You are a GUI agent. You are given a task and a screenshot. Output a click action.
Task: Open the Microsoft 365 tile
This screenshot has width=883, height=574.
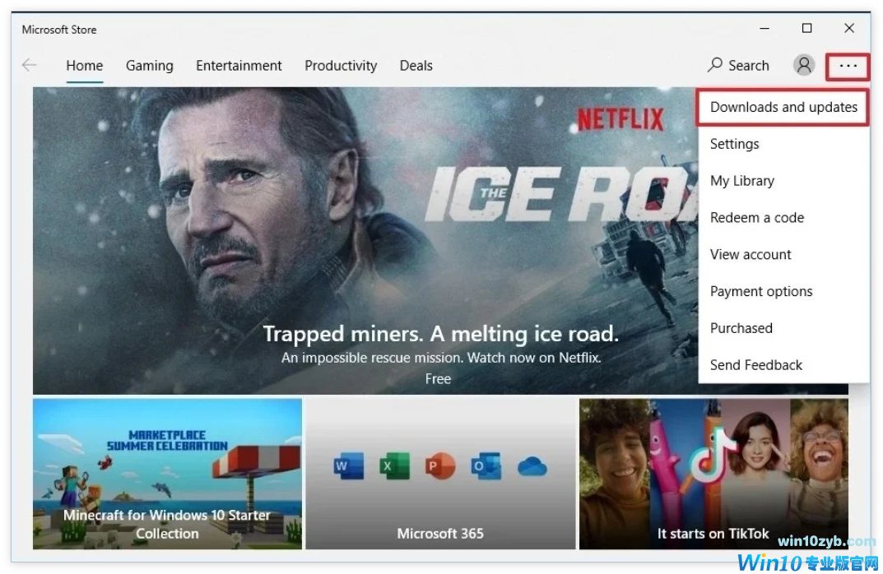[x=440, y=474]
